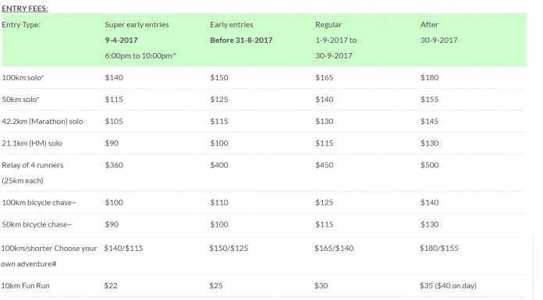This screenshot has height=300, width=543.
Task: Select the 10km Fun Run label
Action: click(x=25, y=286)
